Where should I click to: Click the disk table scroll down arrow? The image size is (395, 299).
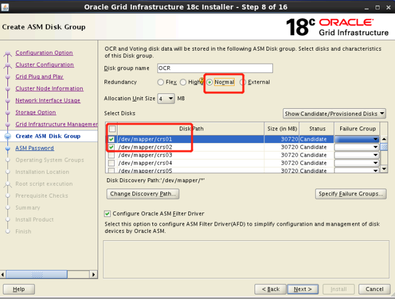(384, 169)
